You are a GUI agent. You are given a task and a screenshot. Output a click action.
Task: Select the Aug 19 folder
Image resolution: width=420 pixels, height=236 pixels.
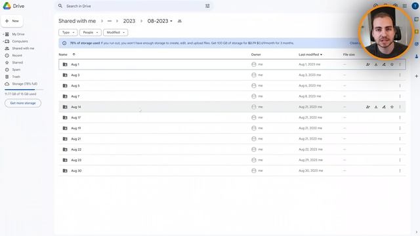pos(232,128)
